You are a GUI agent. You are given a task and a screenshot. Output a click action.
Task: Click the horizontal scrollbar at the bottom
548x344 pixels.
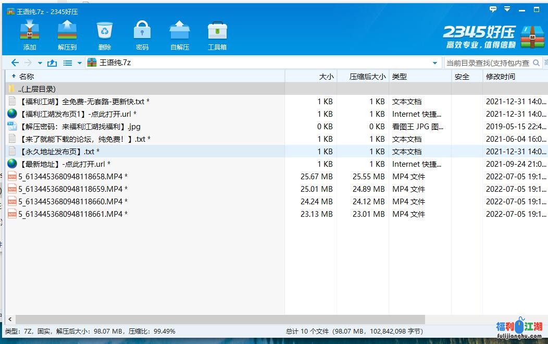219,319
